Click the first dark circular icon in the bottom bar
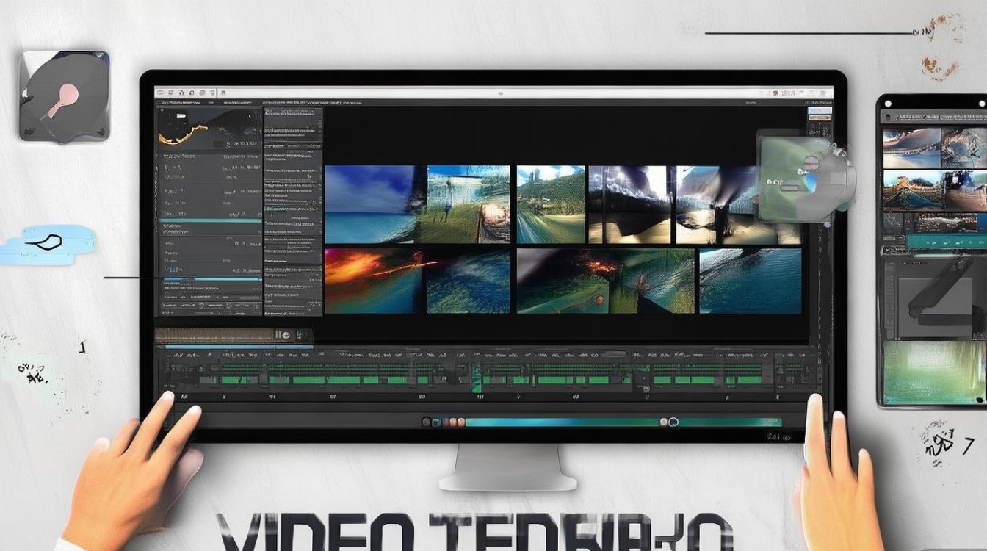The image size is (987, 551). (x=426, y=422)
